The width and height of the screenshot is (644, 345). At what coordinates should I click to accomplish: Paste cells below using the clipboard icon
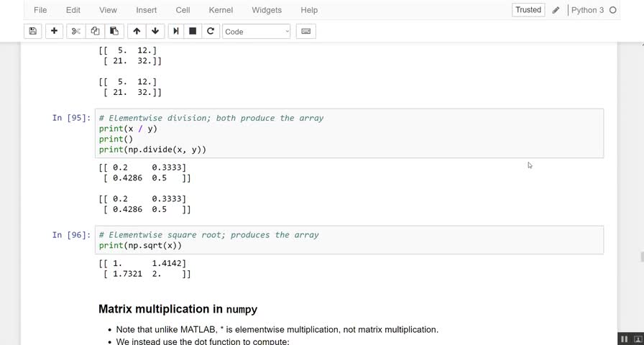pos(114,31)
